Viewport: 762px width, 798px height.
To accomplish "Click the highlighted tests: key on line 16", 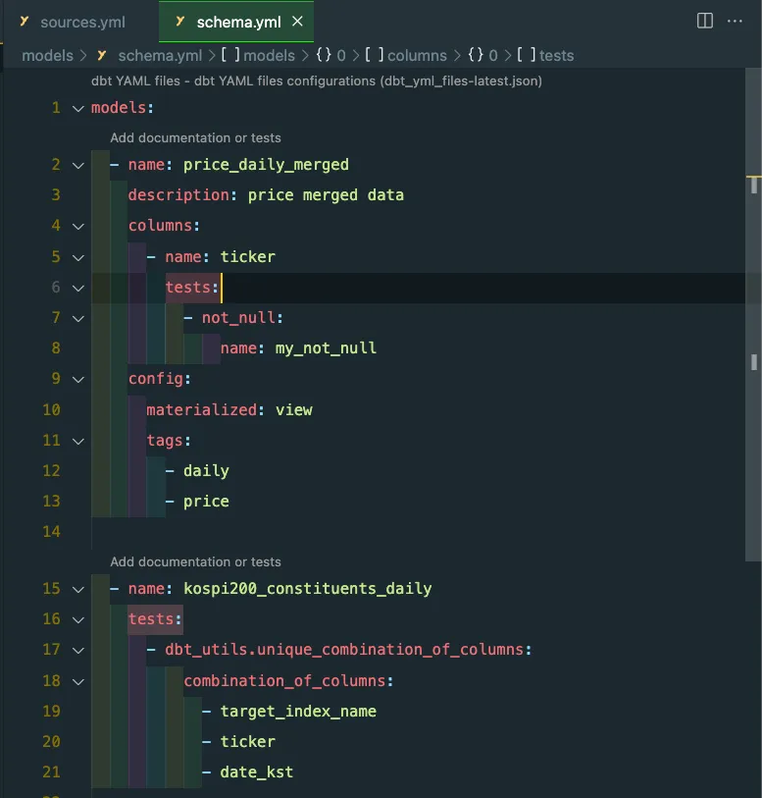I will 155,619.
